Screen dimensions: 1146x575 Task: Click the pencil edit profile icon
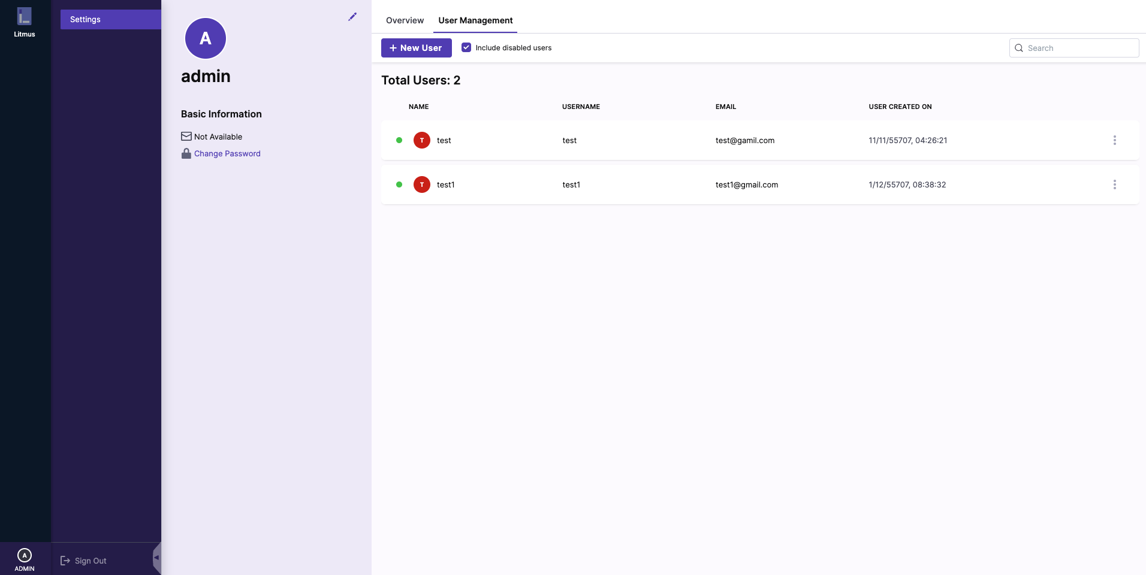pos(352,17)
